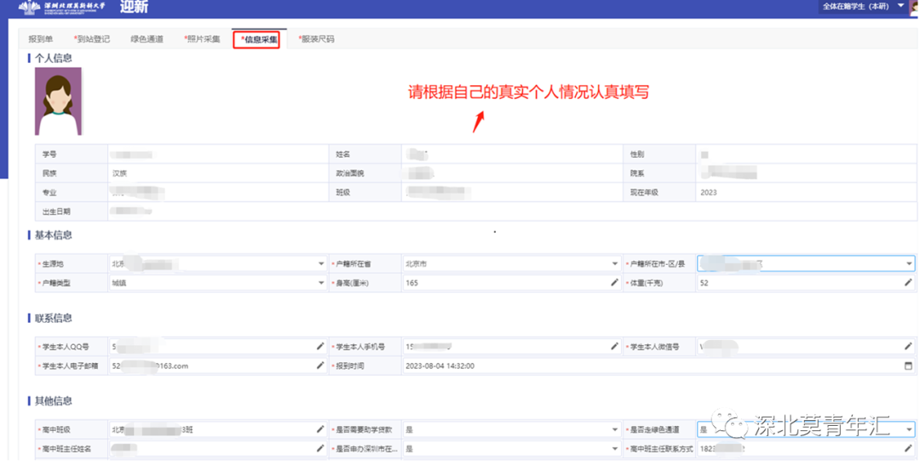Image resolution: width=920 pixels, height=466 pixels.
Task: Open the calendar icon for 报到时间
Action: pyautogui.click(x=908, y=365)
